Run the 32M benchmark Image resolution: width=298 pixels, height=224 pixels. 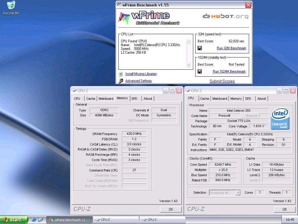point(231,48)
